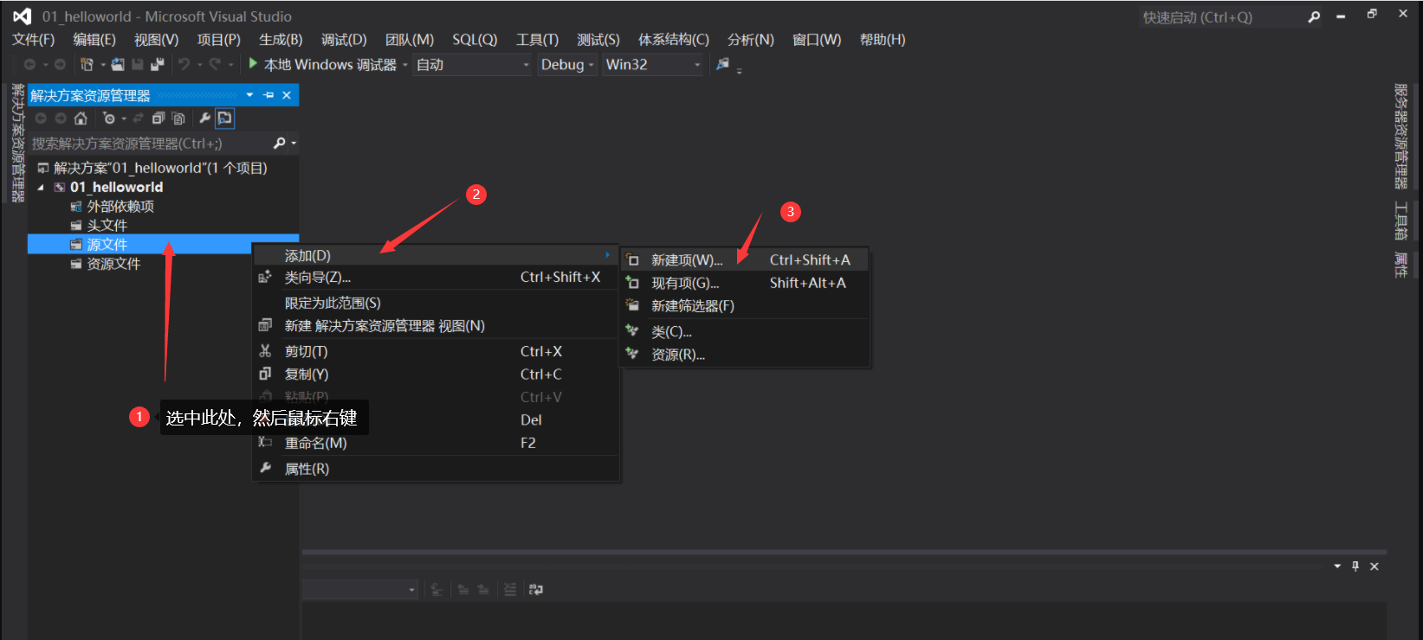Click the Solution Explorer search input field
The image size is (1423, 640).
[x=149, y=144]
